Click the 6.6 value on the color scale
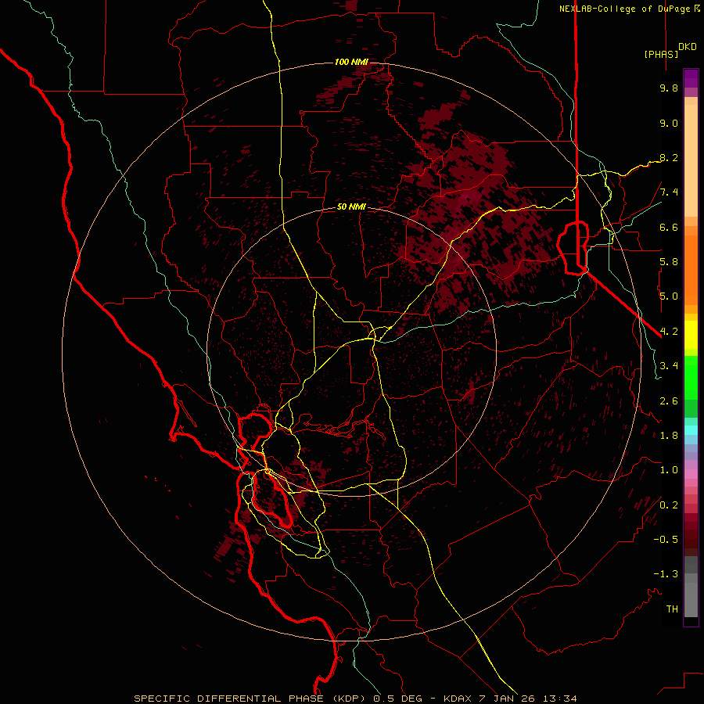The image size is (704, 704). 669,227
